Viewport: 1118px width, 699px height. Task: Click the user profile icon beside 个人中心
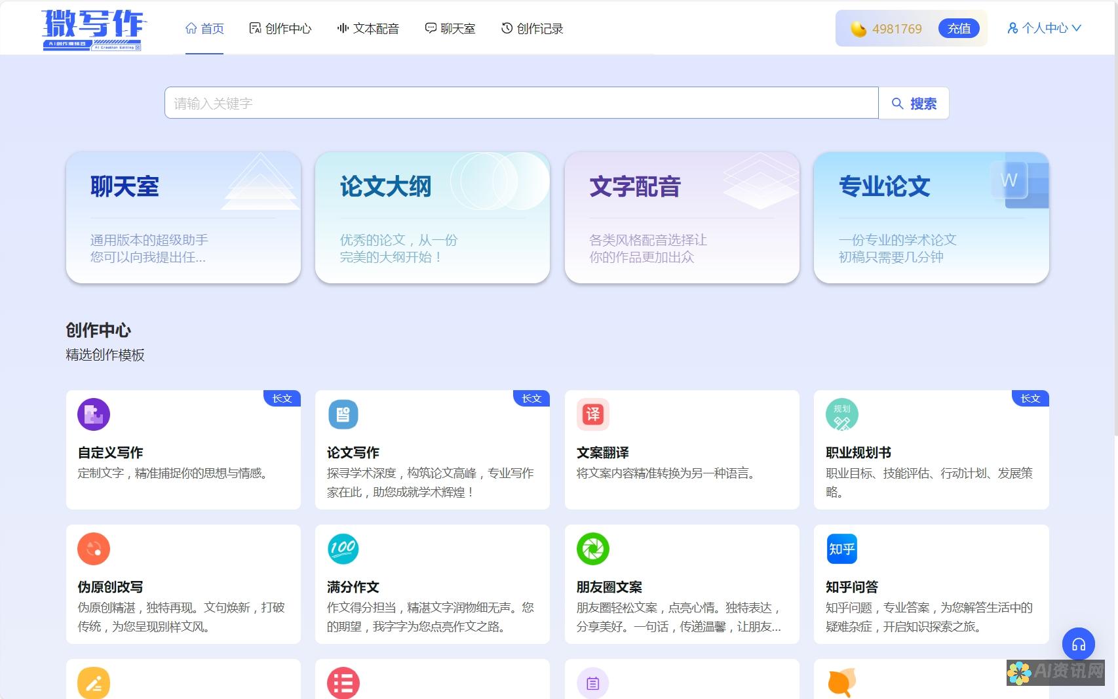1012,28
